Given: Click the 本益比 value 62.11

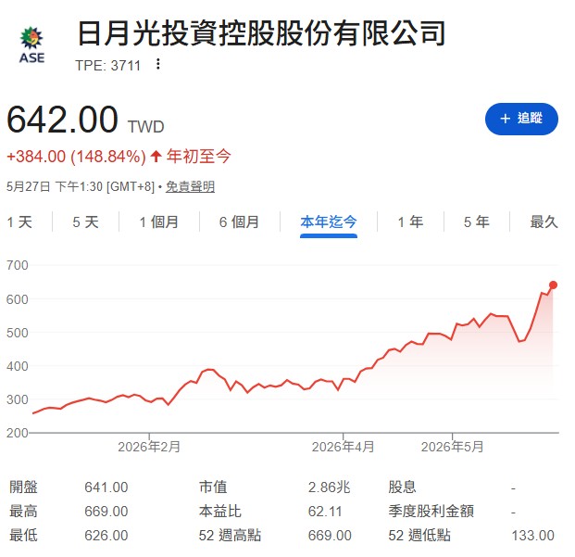Looking at the screenshot, I should pyautogui.click(x=325, y=512).
